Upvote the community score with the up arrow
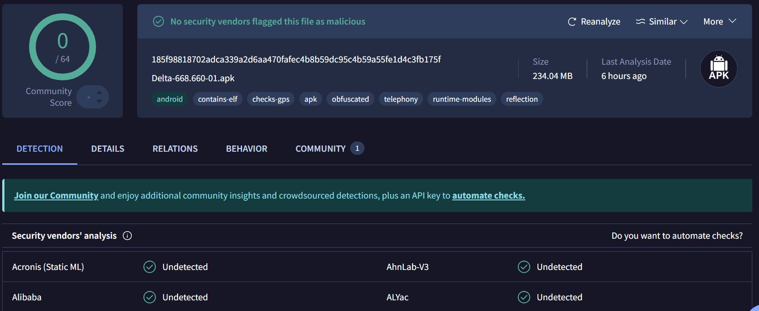Viewport: 759px width, 311px height. (x=99, y=92)
